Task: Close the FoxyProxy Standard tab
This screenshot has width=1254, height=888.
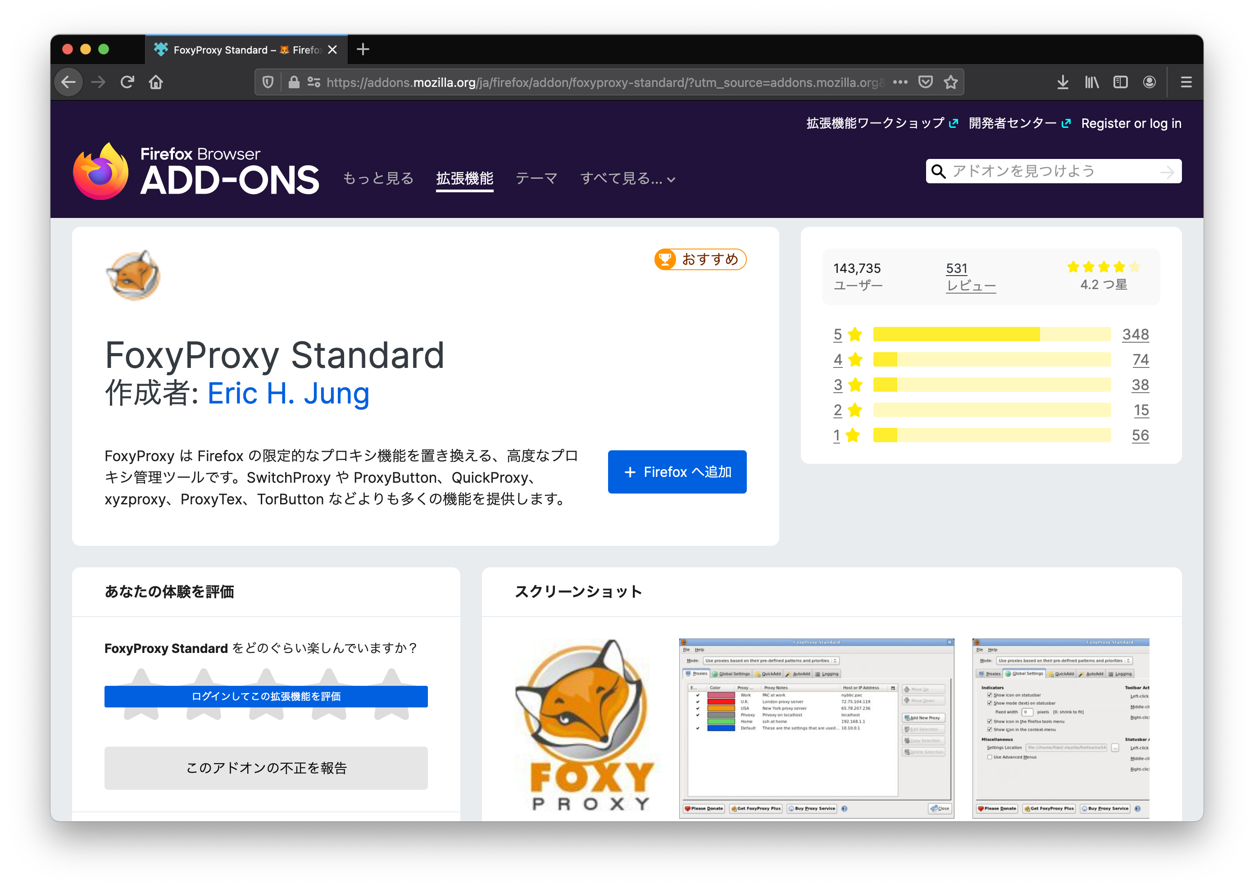Action: 332,50
